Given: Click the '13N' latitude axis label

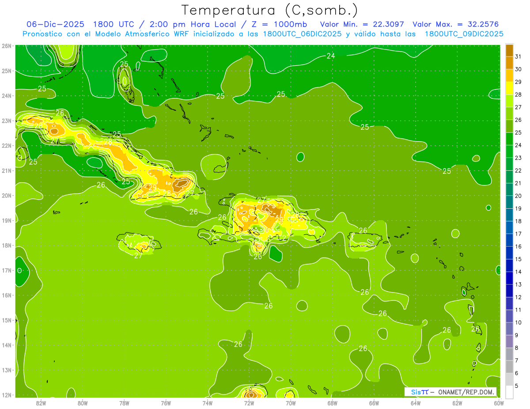Looking at the screenshot, I should [x=7, y=370].
